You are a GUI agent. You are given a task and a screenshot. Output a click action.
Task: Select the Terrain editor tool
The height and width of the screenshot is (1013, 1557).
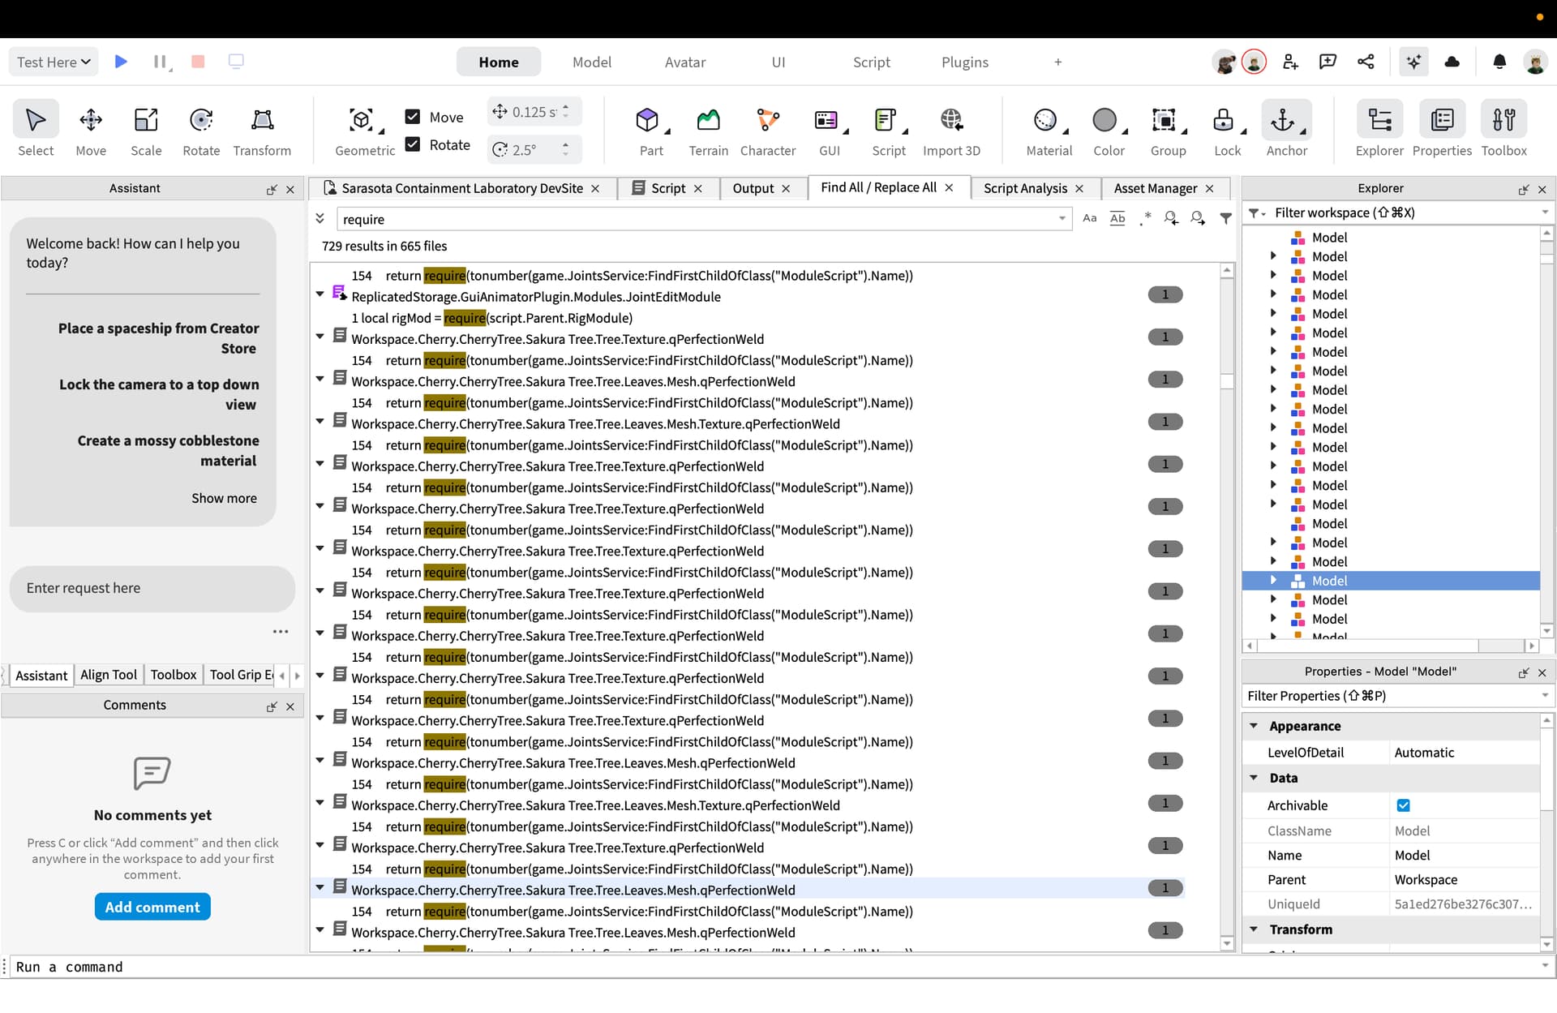pos(708,130)
